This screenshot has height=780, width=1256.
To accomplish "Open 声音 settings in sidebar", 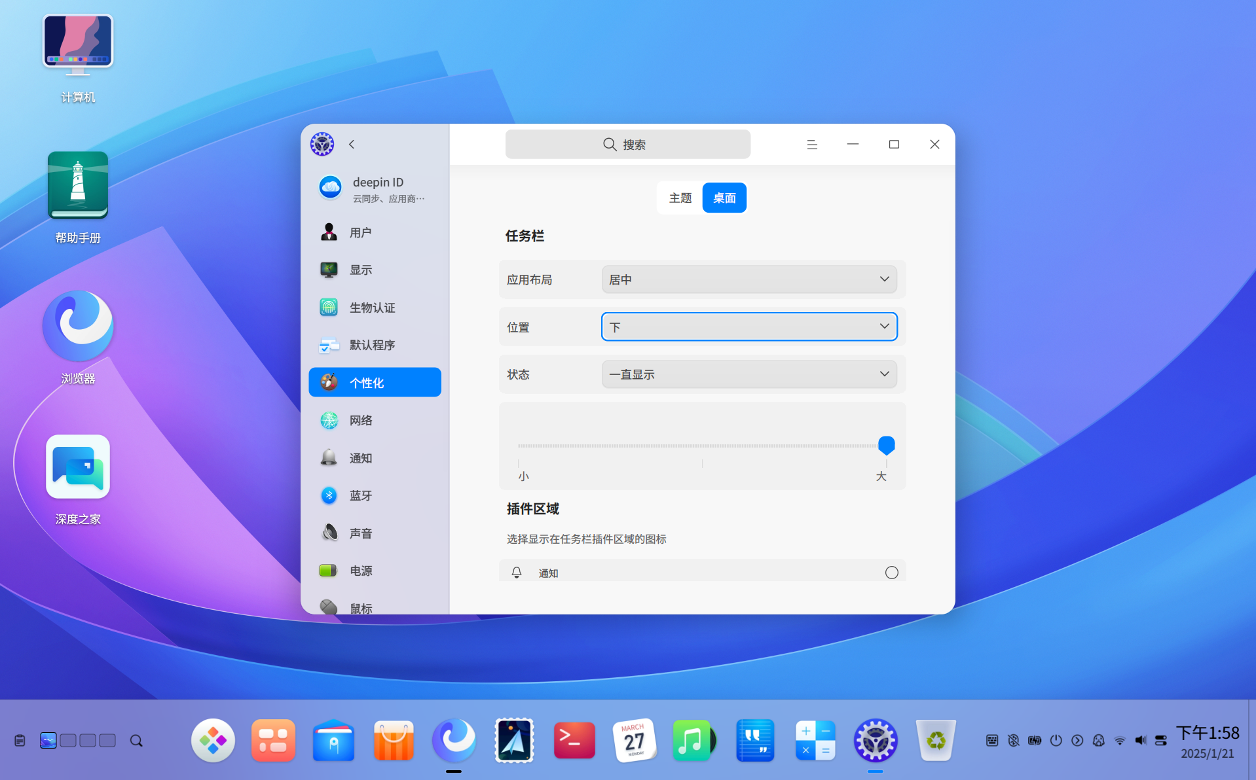I will (375, 533).
